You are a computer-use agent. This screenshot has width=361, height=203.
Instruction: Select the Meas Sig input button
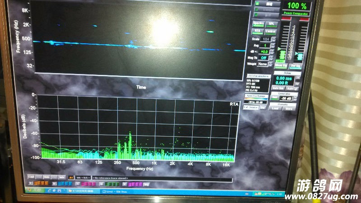point(281,65)
